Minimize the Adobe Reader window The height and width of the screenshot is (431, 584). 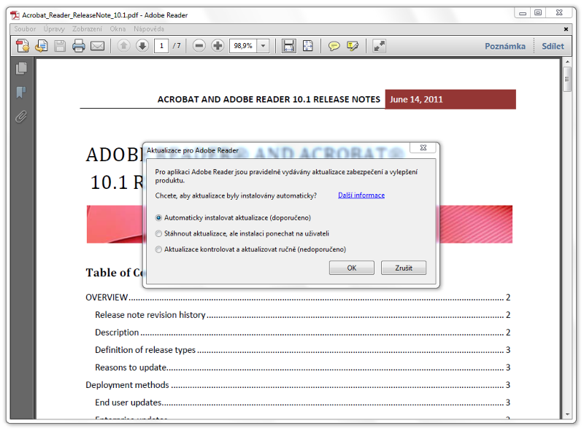coord(523,13)
